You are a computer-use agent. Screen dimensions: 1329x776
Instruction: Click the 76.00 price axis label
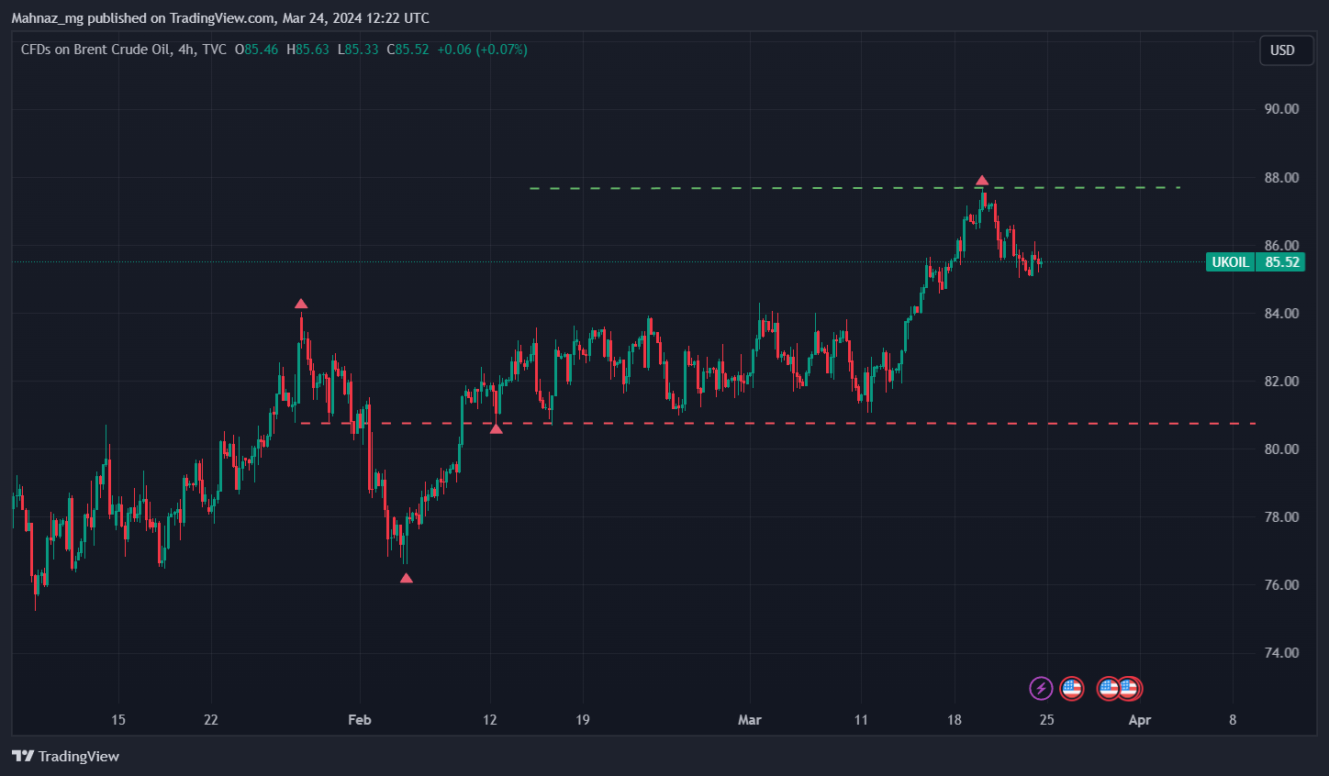tap(1281, 585)
